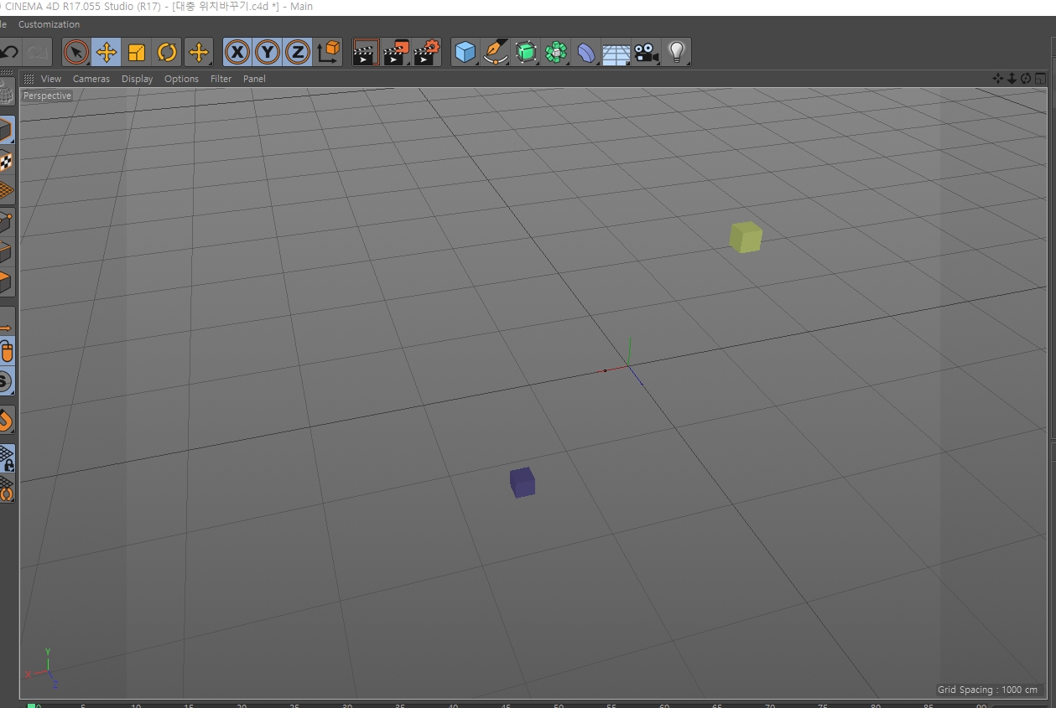Add a Light object

click(x=676, y=53)
